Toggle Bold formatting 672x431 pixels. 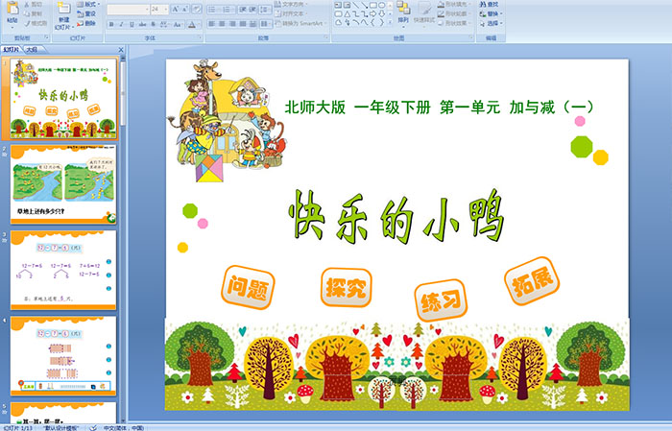pos(111,24)
